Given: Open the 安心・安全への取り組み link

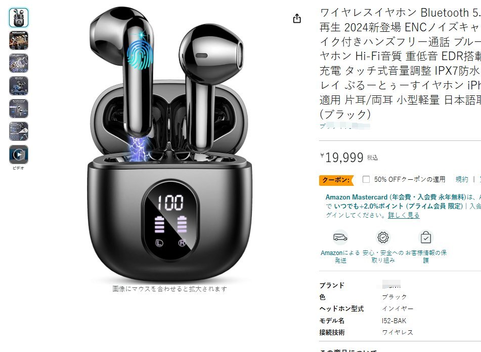Looking at the screenshot, I should point(383,257).
